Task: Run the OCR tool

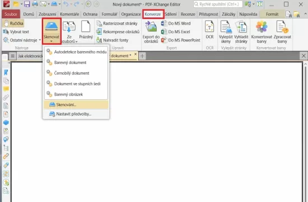Action: click(209, 30)
